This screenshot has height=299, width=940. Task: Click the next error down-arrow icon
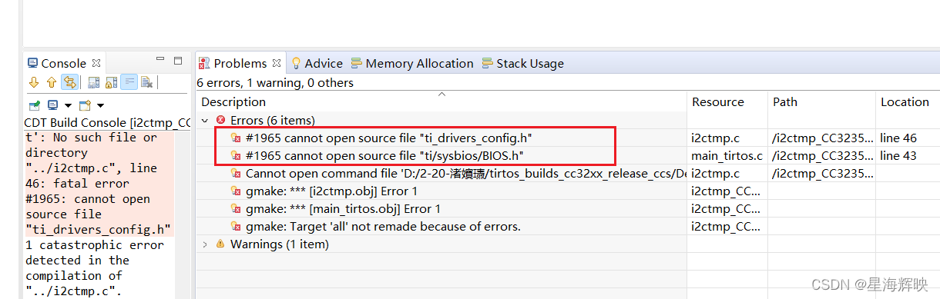pyautogui.click(x=33, y=82)
